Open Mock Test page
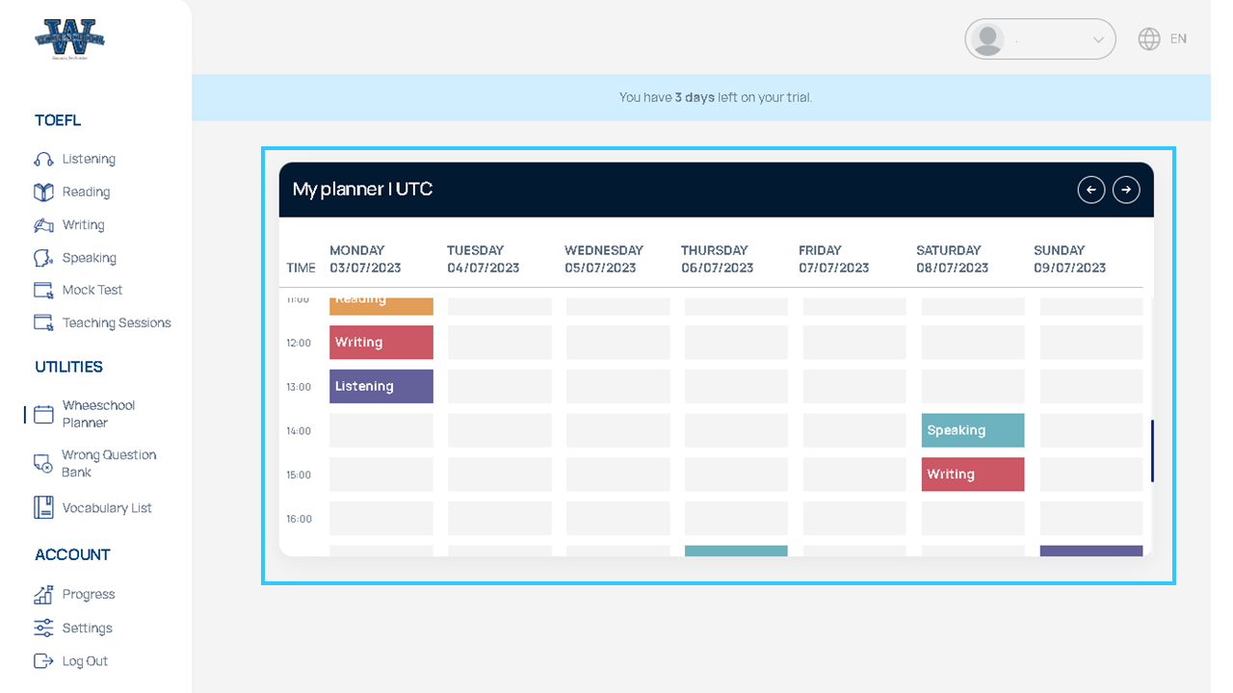The width and height of the screenshot is (1233, 693). click(x=92, y=290)
